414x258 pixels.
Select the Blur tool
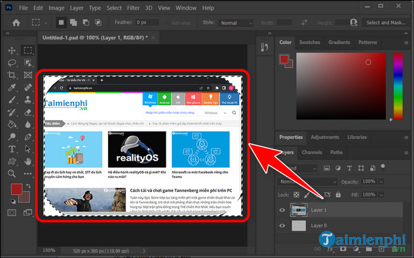tap(28, 124)
